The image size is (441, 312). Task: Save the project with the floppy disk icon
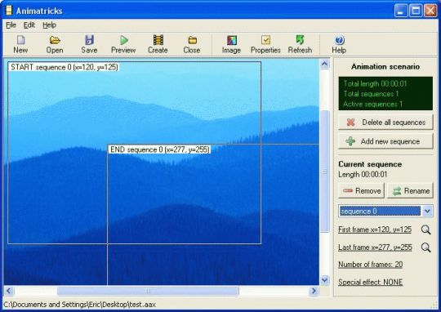tap(89, 40)
